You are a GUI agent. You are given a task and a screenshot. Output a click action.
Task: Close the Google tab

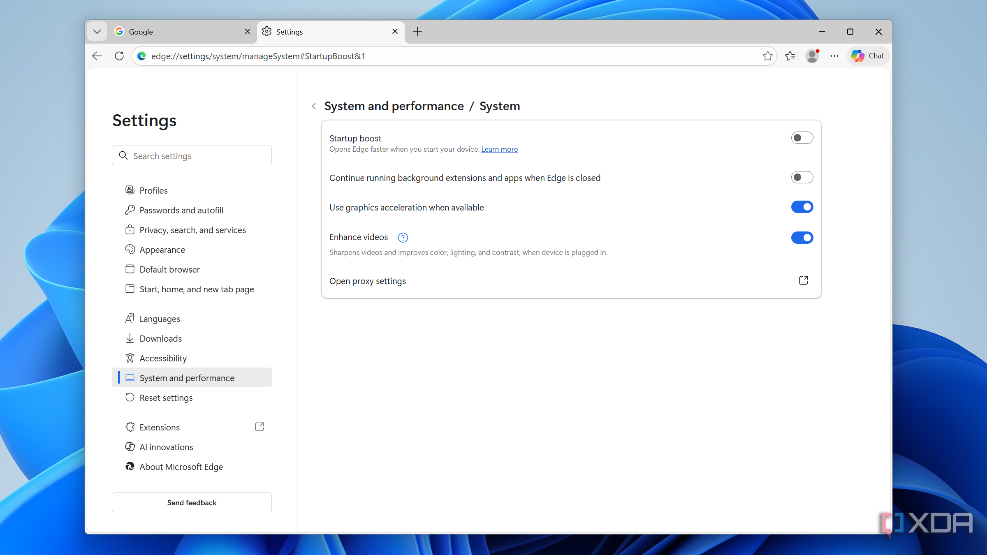248,32
